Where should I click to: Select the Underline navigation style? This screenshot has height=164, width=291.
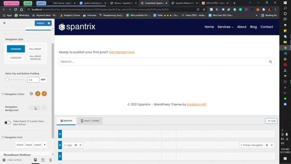[16, 58]
